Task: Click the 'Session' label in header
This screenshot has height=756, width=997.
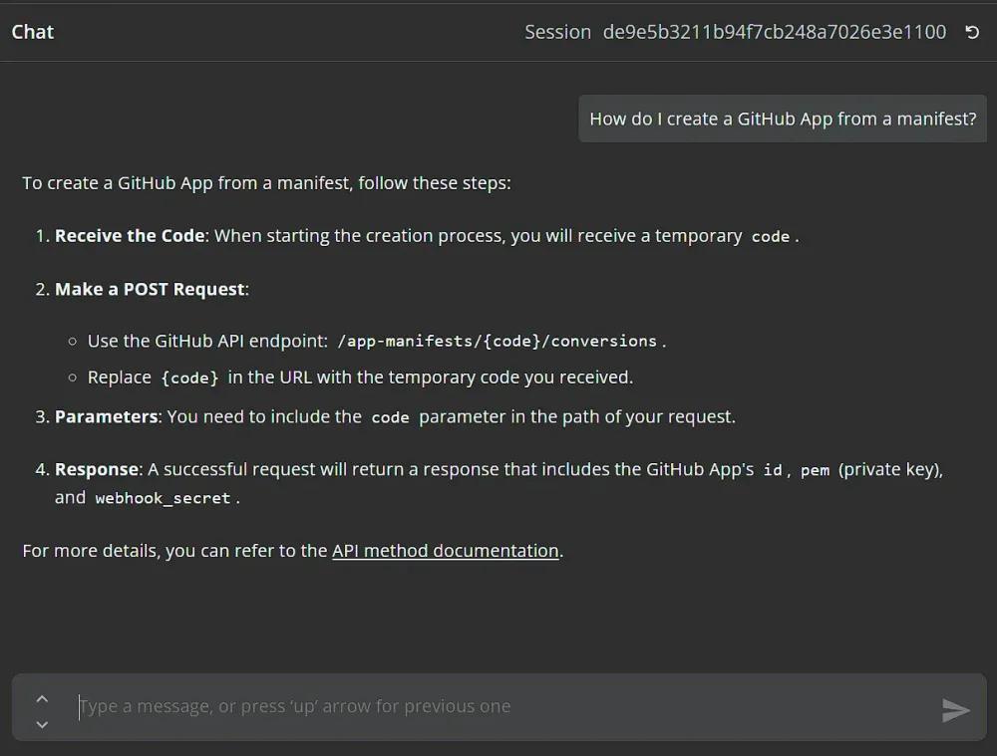Action: point(557,32)
